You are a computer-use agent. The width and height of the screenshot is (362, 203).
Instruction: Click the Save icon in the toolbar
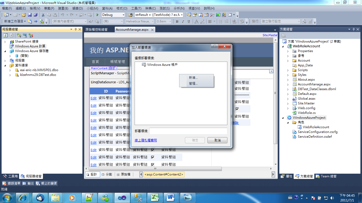click(x=30, y=15)
